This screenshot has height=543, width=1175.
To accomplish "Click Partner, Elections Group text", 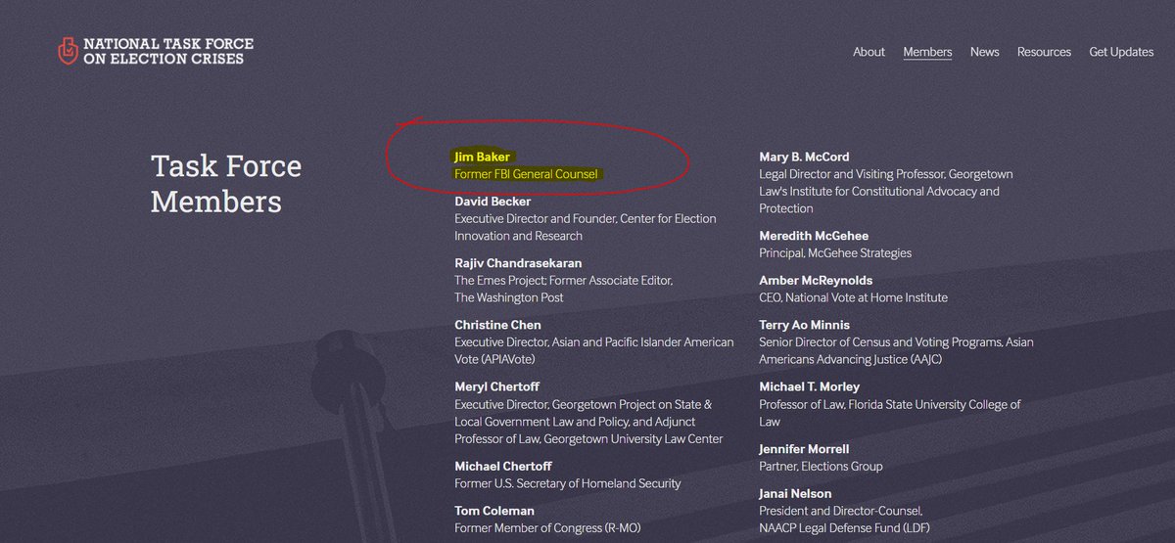I will (x=821, y=466).
